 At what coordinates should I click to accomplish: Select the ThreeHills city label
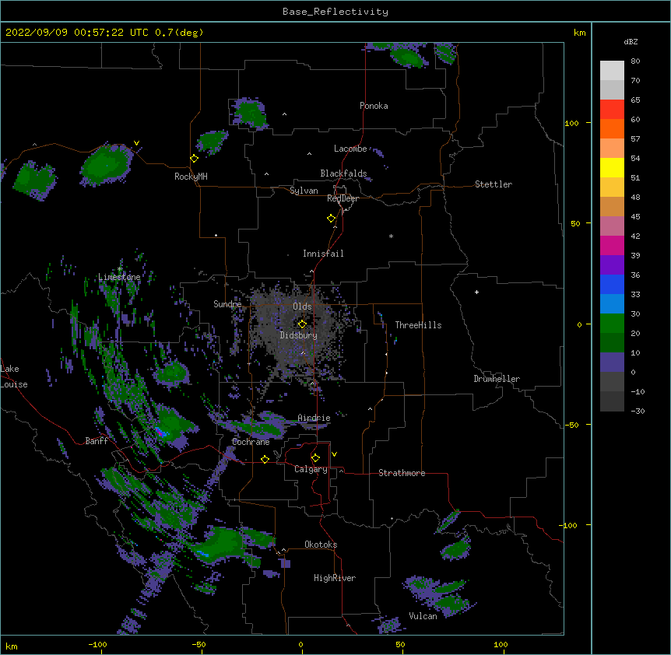click(418, 325)
